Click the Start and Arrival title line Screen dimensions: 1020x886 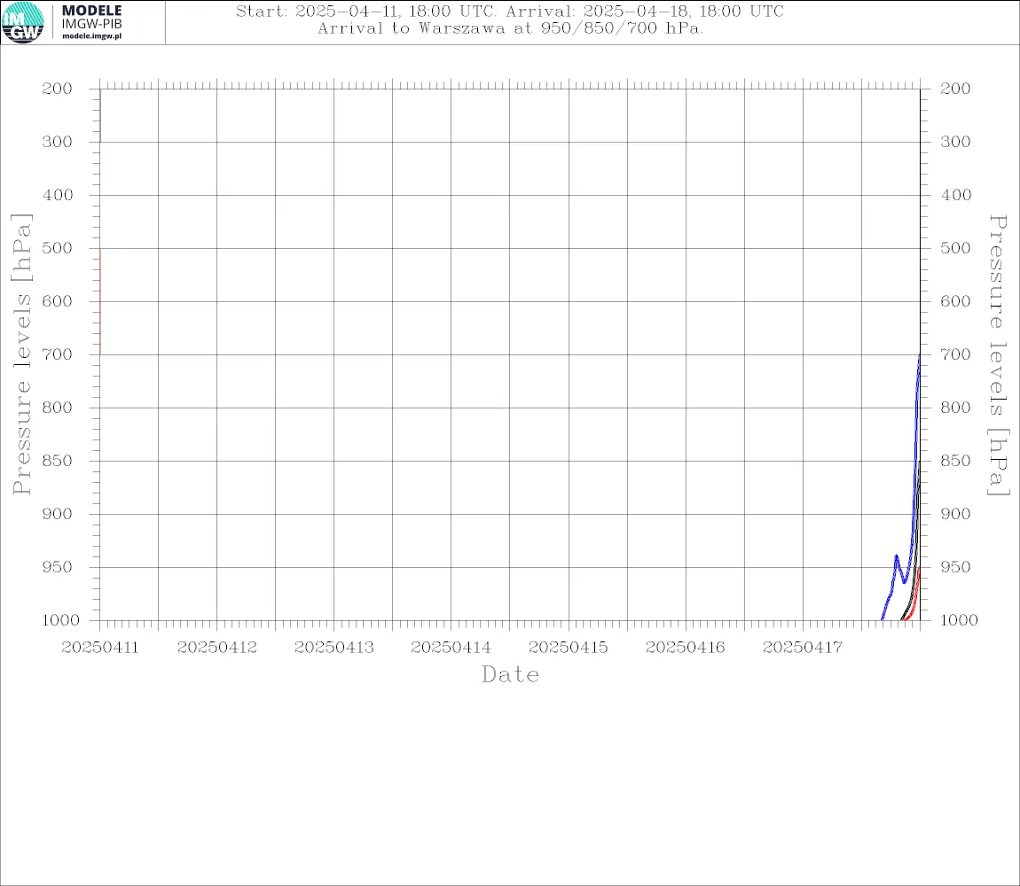click(x=510, y=11)
